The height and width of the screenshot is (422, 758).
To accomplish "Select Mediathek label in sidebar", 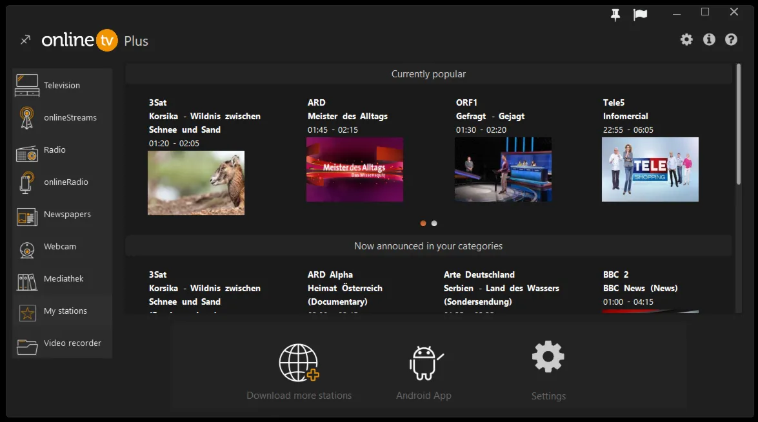I will pos(64,278).
